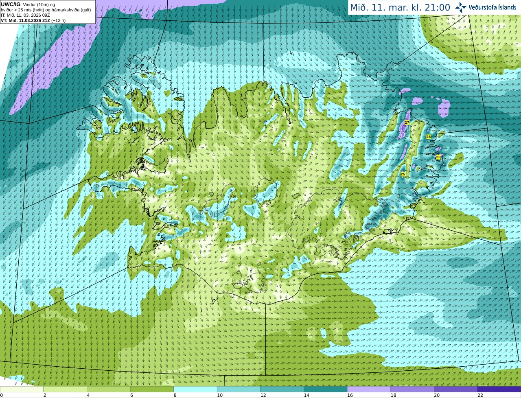Click the VT: Mið. 11.03.2026 21Z (+12 h) line
This screenshot has width=521, height=398.
pyautogui.click(x=33, y=20)
